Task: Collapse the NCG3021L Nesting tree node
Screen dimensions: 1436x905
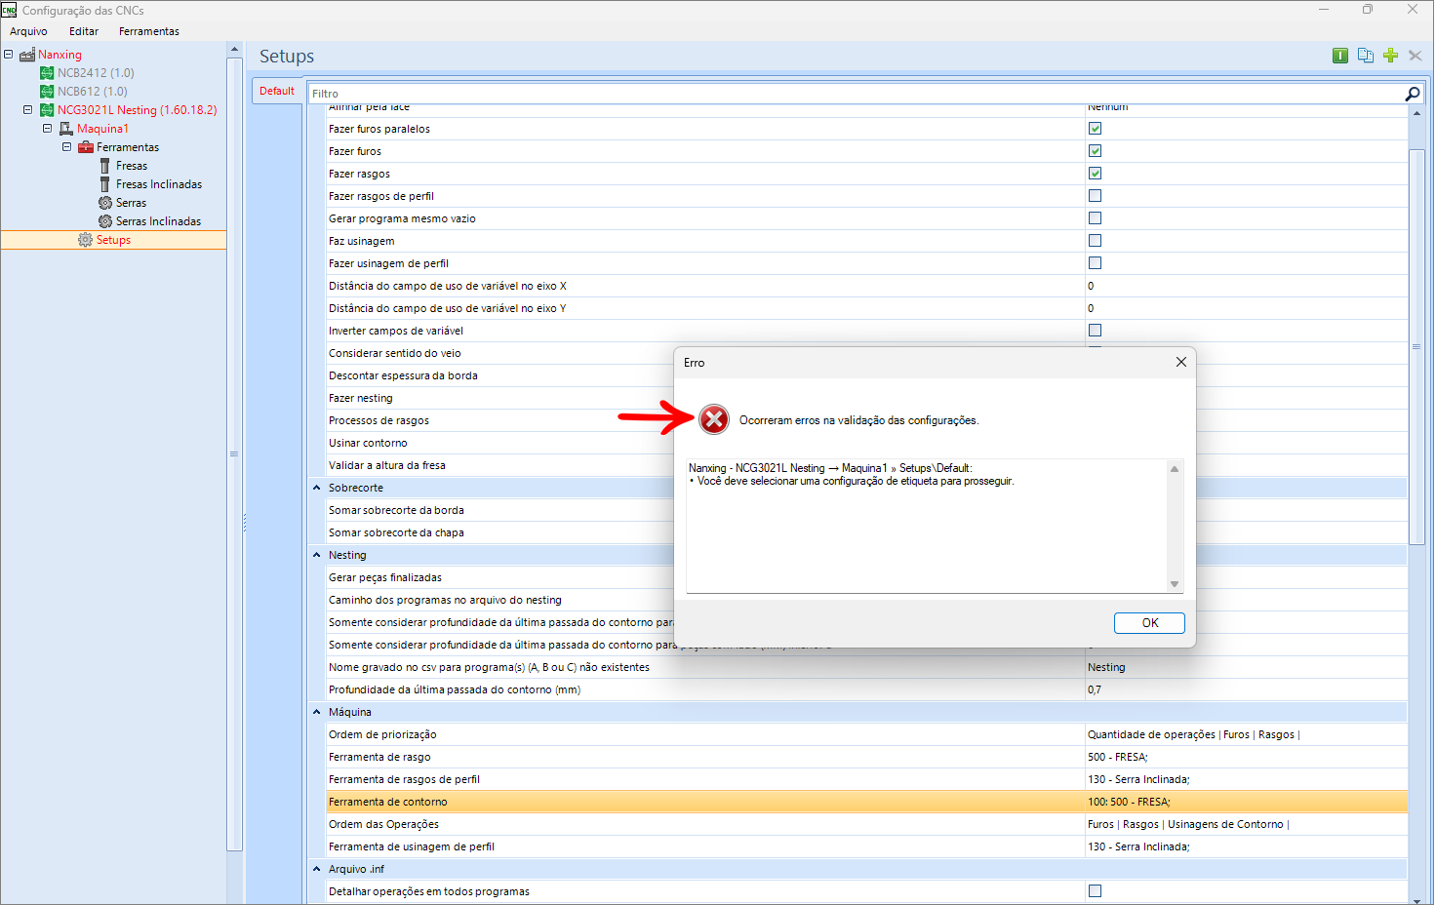Action: point(28,110)
